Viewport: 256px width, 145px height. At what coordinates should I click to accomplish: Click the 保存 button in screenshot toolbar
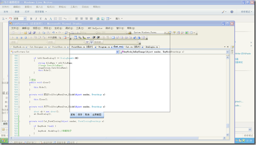point(80,115)
